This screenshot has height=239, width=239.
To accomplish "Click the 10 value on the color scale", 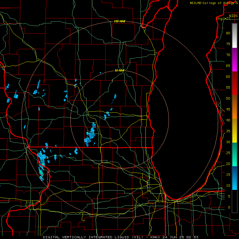I will pyautogui.click(x=228, y=186).
